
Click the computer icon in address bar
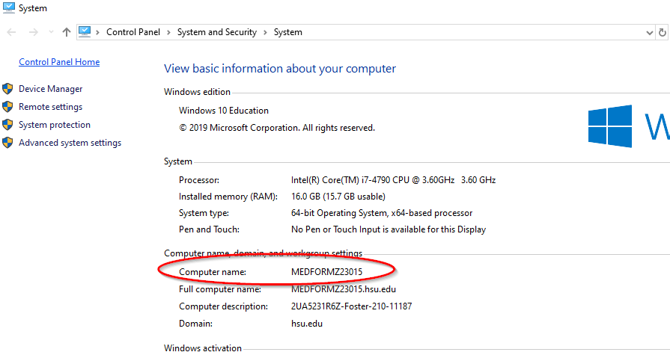[85, 32]
